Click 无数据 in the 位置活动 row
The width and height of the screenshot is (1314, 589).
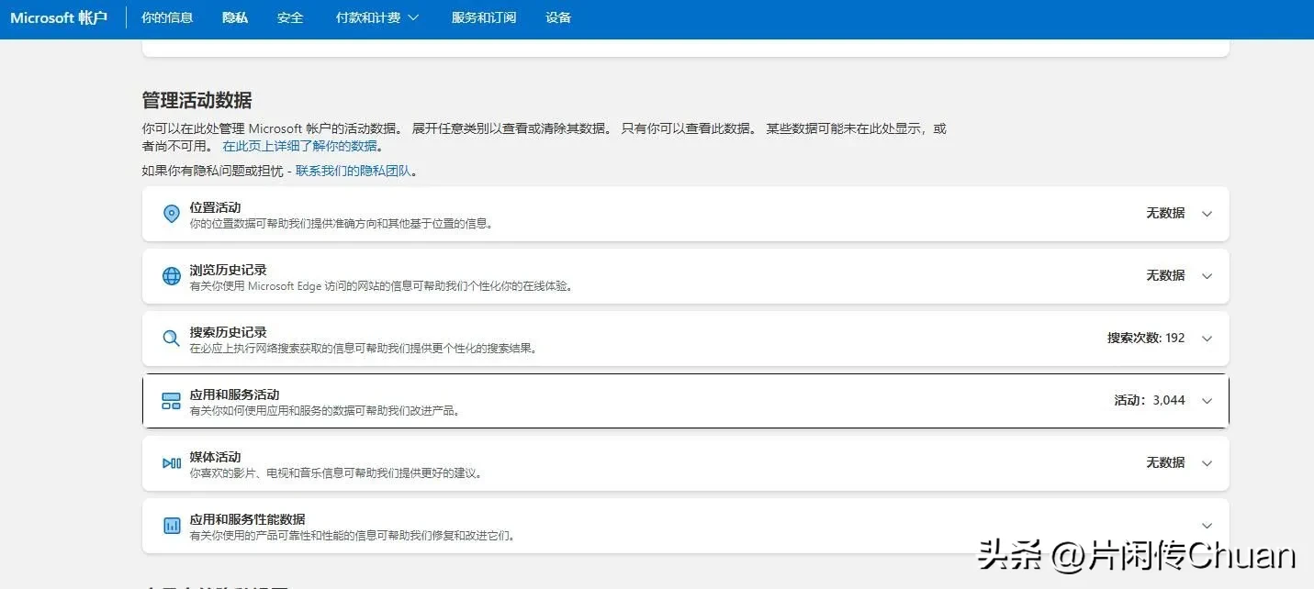click(x=1165, y=213)
